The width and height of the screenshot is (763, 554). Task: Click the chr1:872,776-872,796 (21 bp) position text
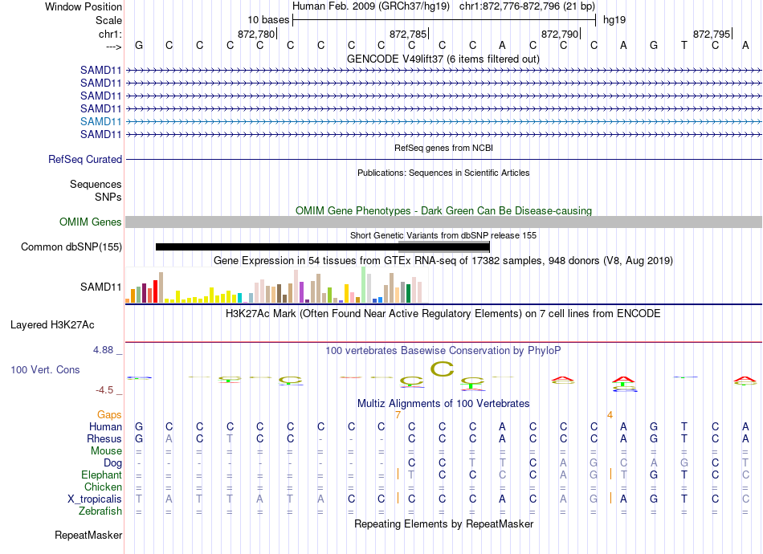(527, 6)
